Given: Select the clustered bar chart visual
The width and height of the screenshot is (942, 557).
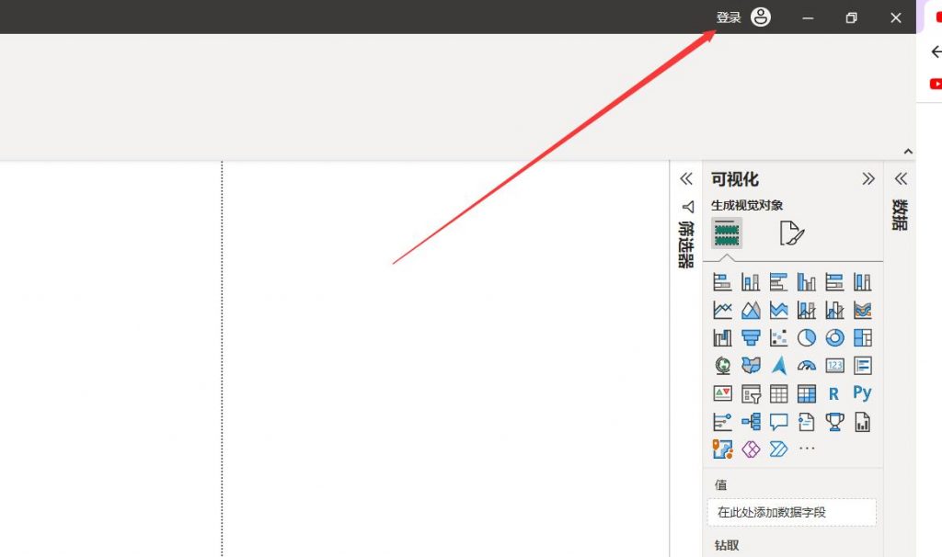Looking at the screenshot, I should coord(778,281).
